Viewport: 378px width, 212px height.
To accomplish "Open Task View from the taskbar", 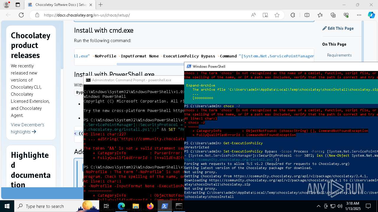I will (x=106, y=206).
